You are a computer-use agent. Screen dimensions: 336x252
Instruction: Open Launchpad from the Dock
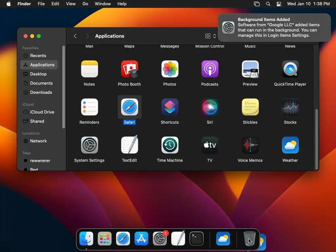pyautogui.click(x=105, y=239)
